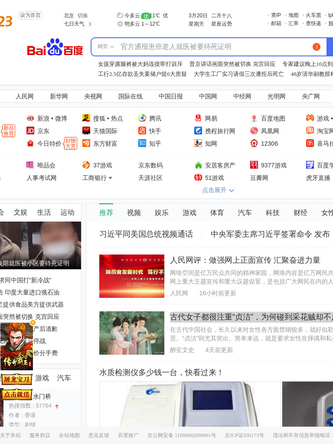Viewport: 333px width, 444px height.
Task: Click the Vipshop 唯品会 icon
Action: point(30,165)
